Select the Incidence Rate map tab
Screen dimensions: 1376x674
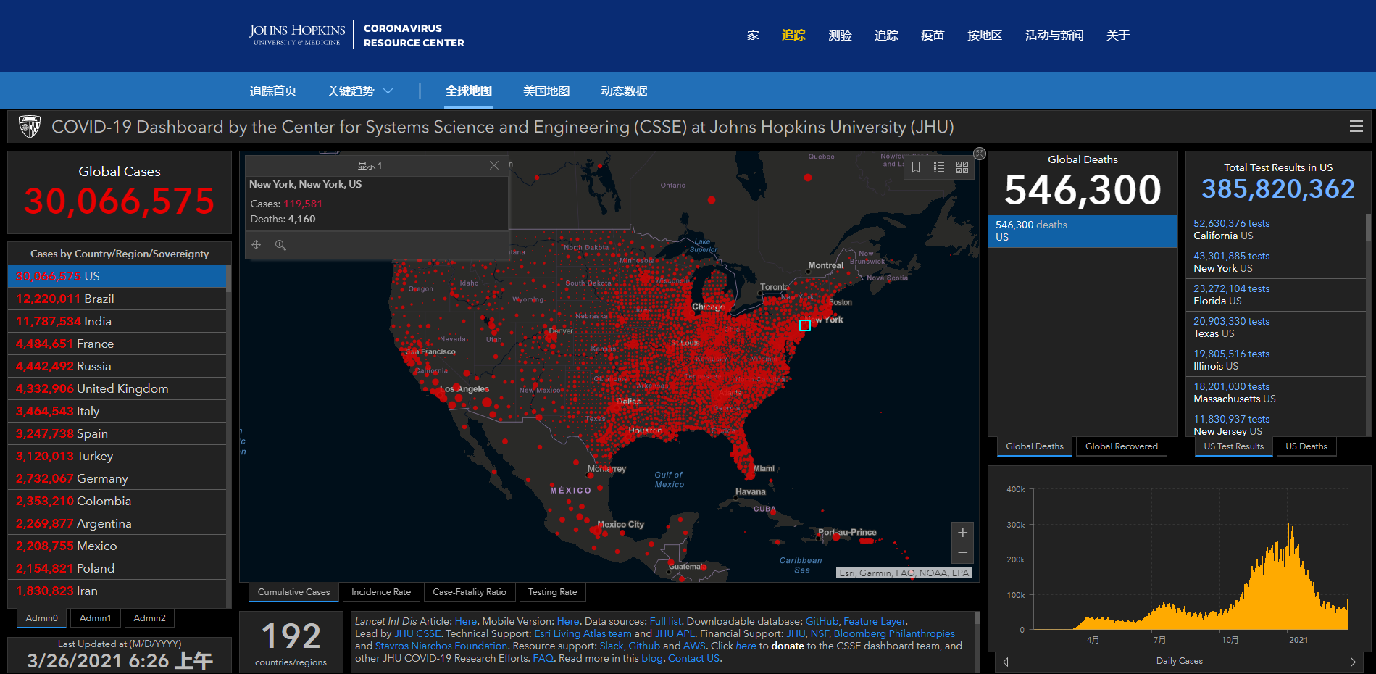381,592
